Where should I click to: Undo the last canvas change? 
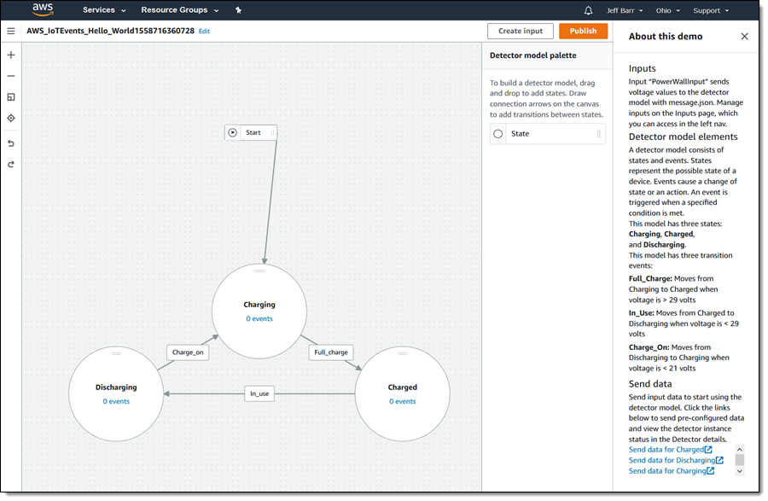coord(11,143)
